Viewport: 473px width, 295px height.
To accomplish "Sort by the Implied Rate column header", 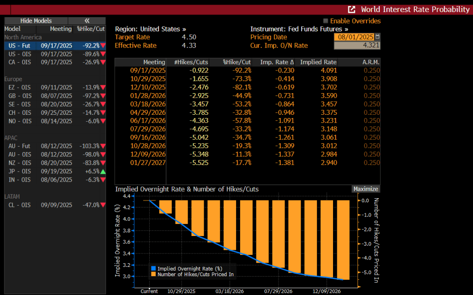I will (318, 62).
